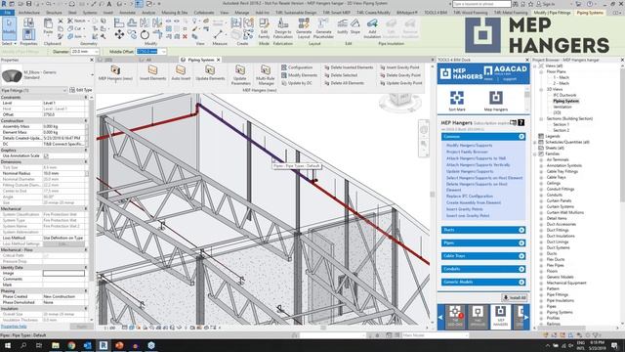Screen dimensions: 625x352
Task: Click Modify Hangers/Supports link
Action: (x=469, y=146)
